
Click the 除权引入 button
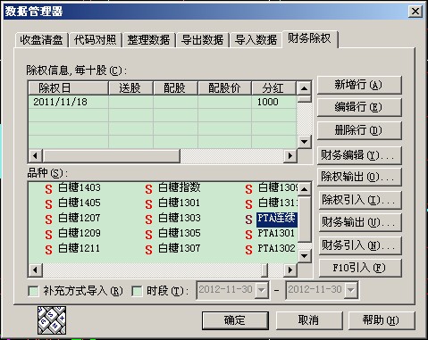pos(360,200)
